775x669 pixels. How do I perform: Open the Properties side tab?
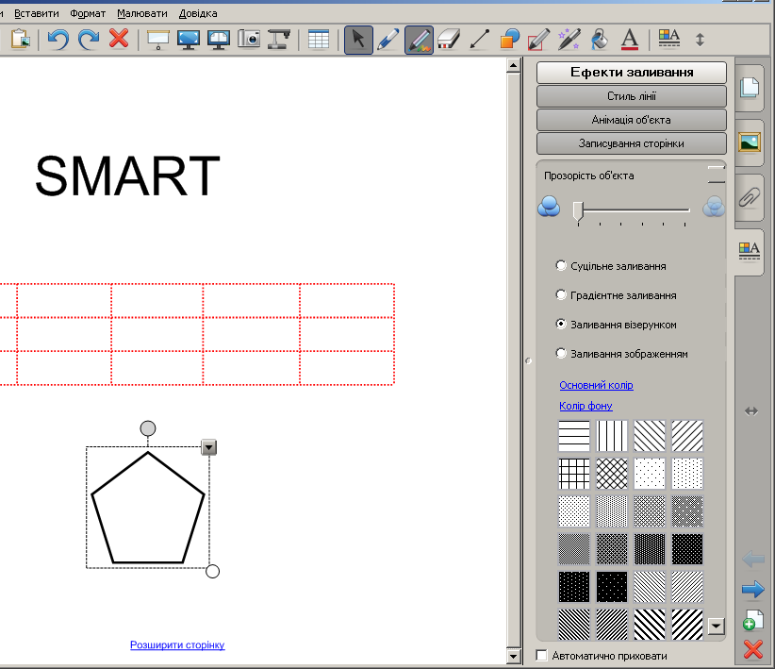pos(750,251)
